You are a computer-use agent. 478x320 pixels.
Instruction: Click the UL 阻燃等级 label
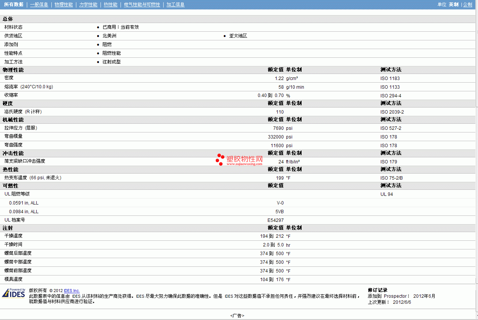coord(17,194)
